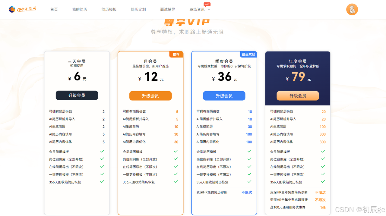Click 不限次 next to 资深HR免费简历诊断
The width and height of the screenshot is (386, 216).
tap(247, 192)
